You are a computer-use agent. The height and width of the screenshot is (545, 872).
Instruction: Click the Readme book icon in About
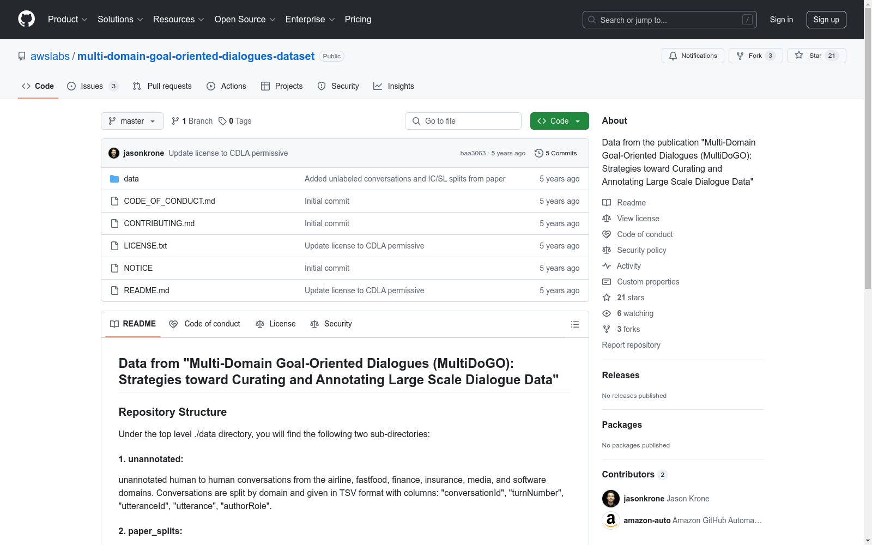[607, 203]
